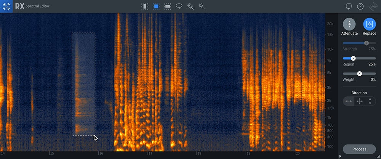Click the undo history icon
The height and width of the screenshot is (159, 381).
click(349, 6)
